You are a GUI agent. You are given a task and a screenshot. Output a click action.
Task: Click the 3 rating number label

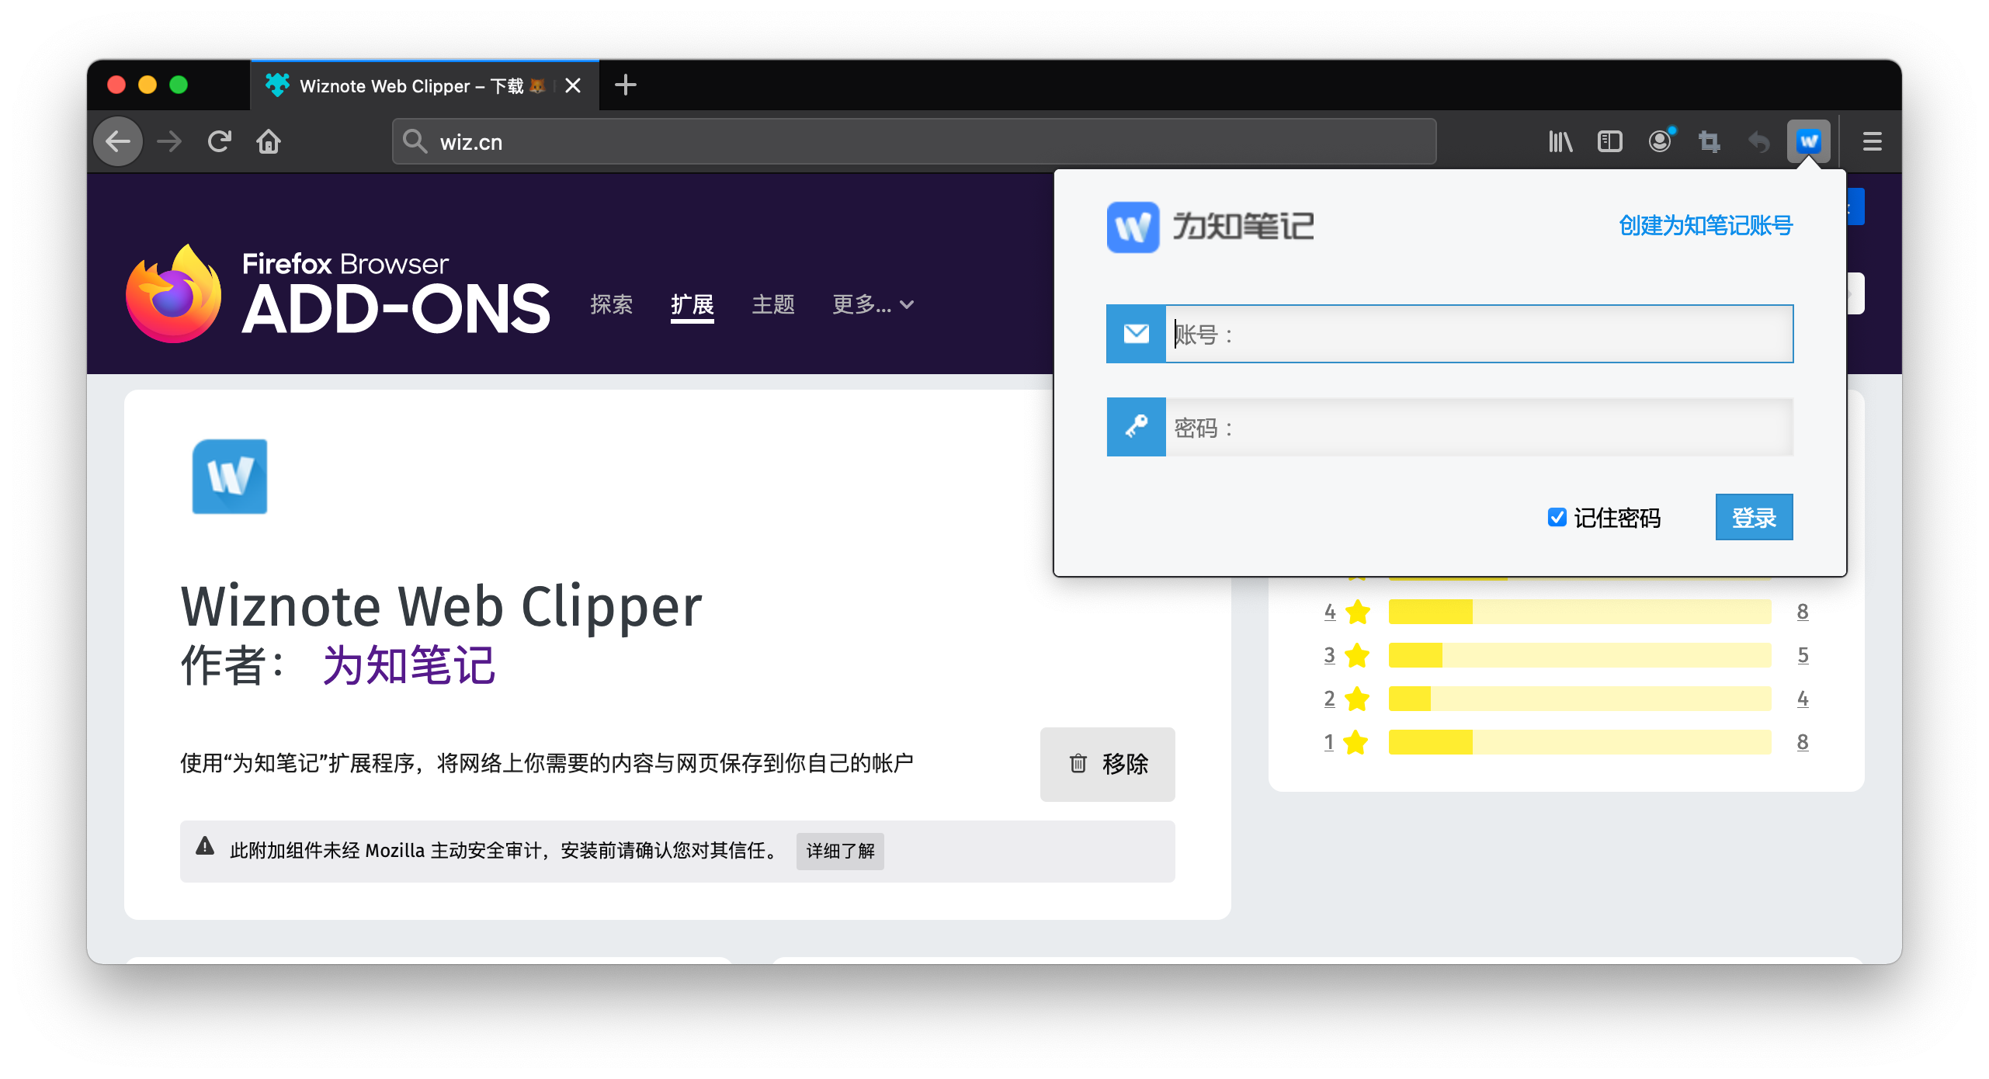(x=1330, y=655)
